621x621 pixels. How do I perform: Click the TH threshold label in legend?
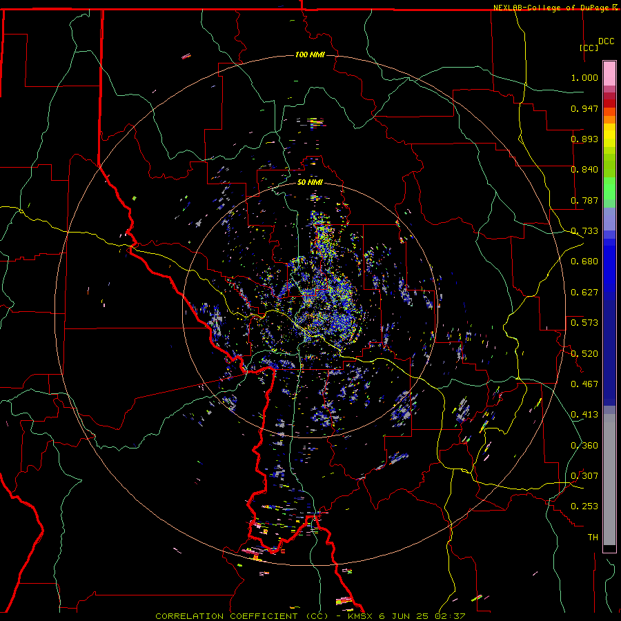click(x=593, y=538)
